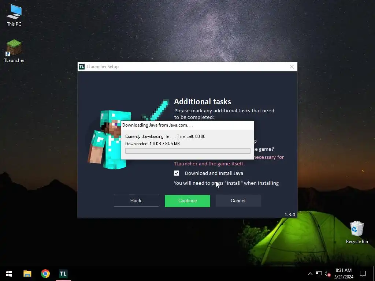Click the 'Currently downloading file' status text
This screenshot has height=281, width=375.
point(165,136)
